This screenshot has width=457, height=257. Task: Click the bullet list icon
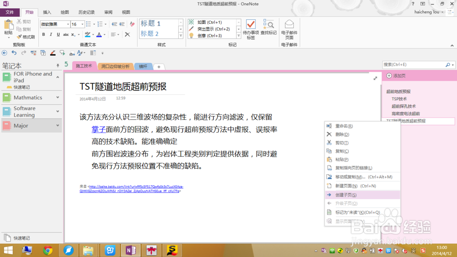[x=88, y=24]
